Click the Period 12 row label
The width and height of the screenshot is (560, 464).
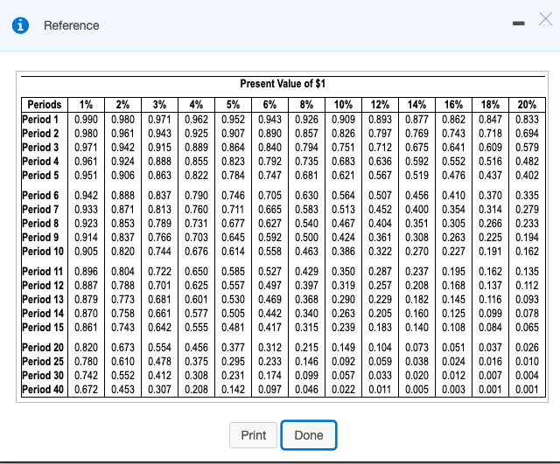43,286
